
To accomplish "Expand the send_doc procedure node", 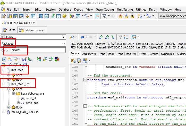I will (18, 103).
